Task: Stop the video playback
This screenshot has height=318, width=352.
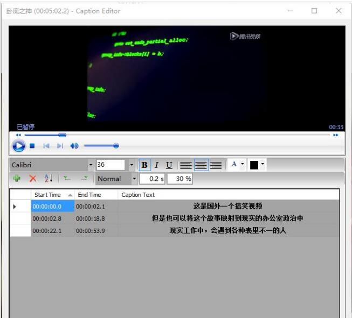Action: [x=32, y=146]
